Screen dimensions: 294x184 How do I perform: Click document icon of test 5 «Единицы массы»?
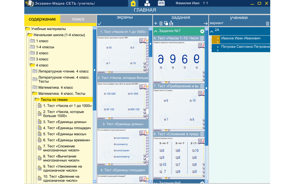pyautogui.click(x=39, y=134)
